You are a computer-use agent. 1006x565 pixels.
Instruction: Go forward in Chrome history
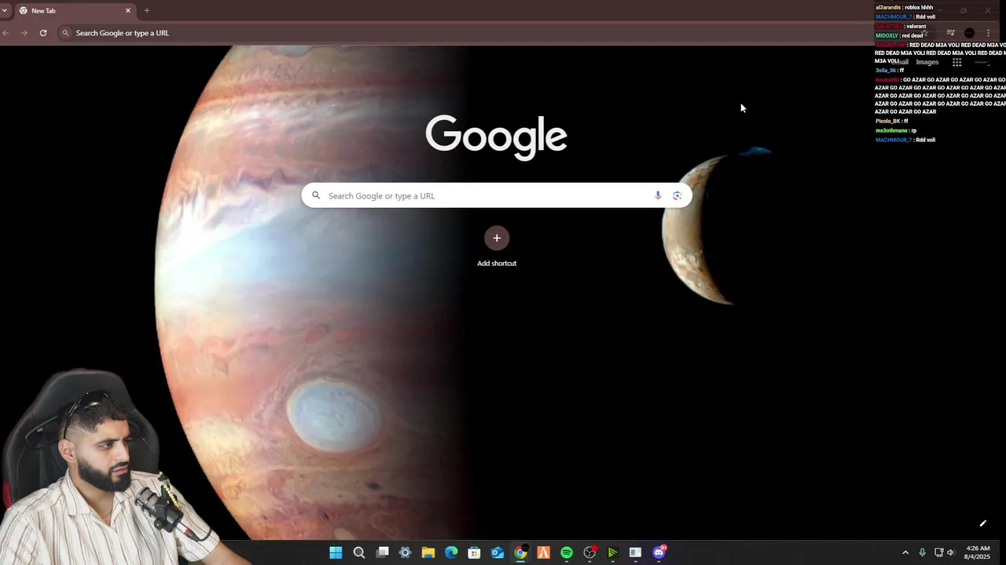[x=24, y=33]
